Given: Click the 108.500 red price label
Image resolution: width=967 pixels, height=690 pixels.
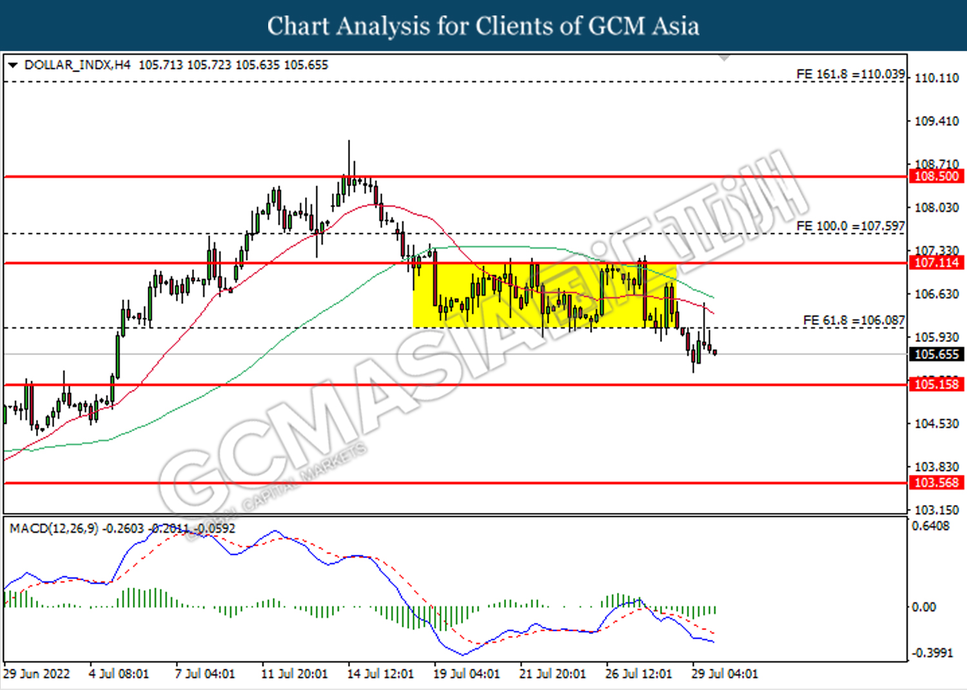Looking at the screenshot, I should (937, 177).
